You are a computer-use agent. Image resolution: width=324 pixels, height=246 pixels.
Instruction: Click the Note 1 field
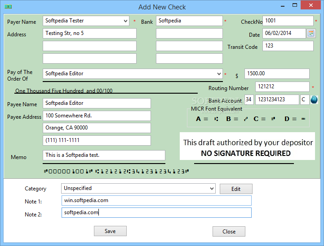click(x=156, y=200)
